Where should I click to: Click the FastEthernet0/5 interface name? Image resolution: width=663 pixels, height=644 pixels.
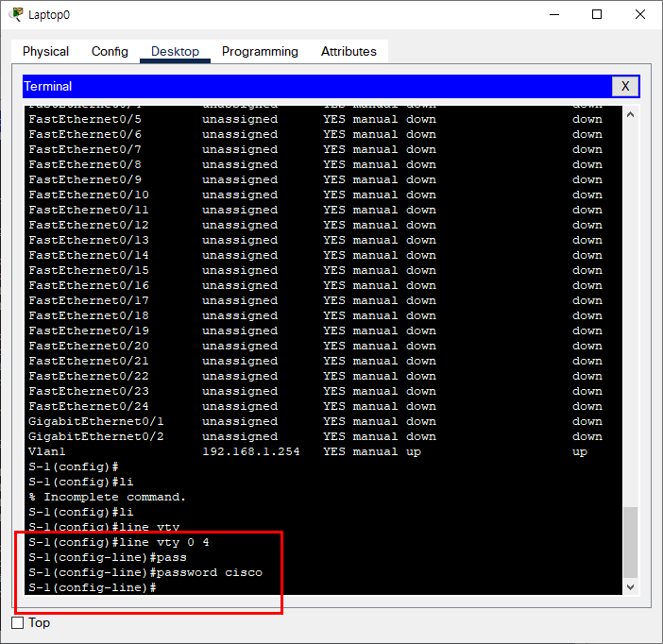pos(85,119)
